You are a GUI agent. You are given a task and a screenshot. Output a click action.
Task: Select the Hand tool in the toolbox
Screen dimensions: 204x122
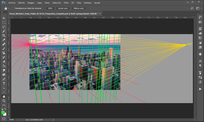point(4,96)
